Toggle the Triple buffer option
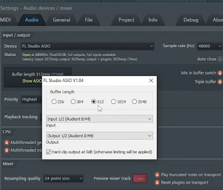Viewport: 223px width, 190px height. [220, 82]
